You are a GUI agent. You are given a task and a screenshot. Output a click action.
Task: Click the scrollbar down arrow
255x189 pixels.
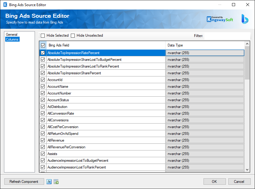(247, 170)
